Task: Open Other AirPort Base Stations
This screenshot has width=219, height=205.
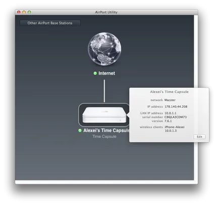Action: [50, 23]
